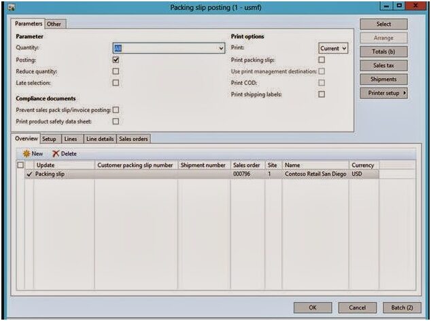The height and width of the screenshot is (321, 431).
Task: Open the Line details tab
Action: (99, 139)
